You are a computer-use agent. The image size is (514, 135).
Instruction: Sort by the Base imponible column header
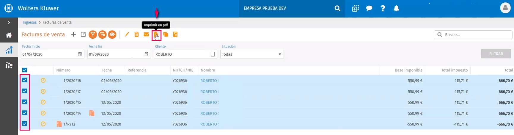(408, 70)
